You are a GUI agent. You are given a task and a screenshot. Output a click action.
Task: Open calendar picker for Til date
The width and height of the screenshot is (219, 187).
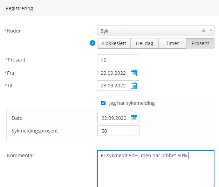tap(134, 86)
